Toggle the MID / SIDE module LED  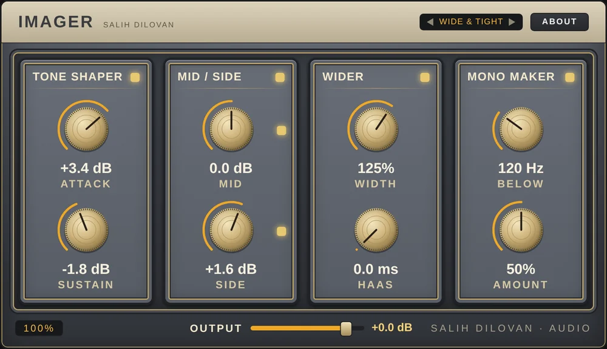(x=280, y=77)
